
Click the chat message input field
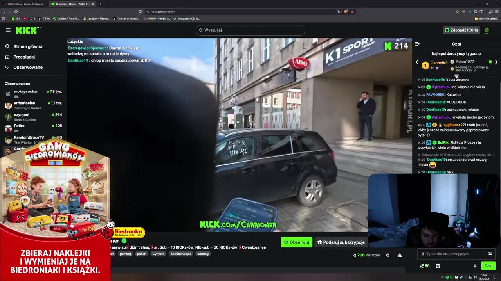point(456,254)
